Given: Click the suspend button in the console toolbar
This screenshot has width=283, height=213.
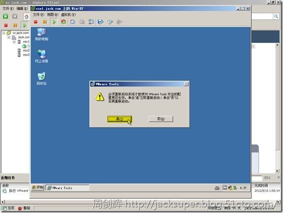Looking at the screenshot, I should point(45,22).
